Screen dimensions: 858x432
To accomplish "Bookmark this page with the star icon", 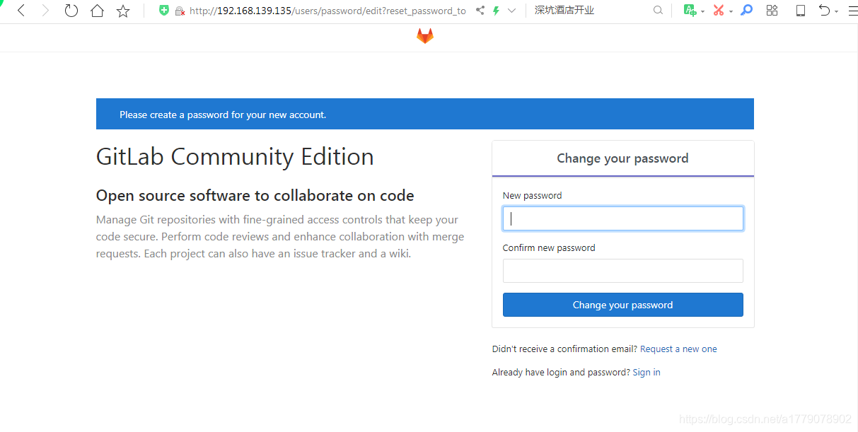I will coord(123,11).
